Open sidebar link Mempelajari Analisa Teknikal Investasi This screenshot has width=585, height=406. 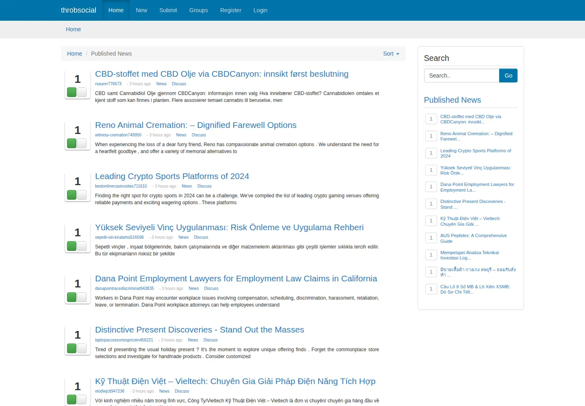point(470,255)
